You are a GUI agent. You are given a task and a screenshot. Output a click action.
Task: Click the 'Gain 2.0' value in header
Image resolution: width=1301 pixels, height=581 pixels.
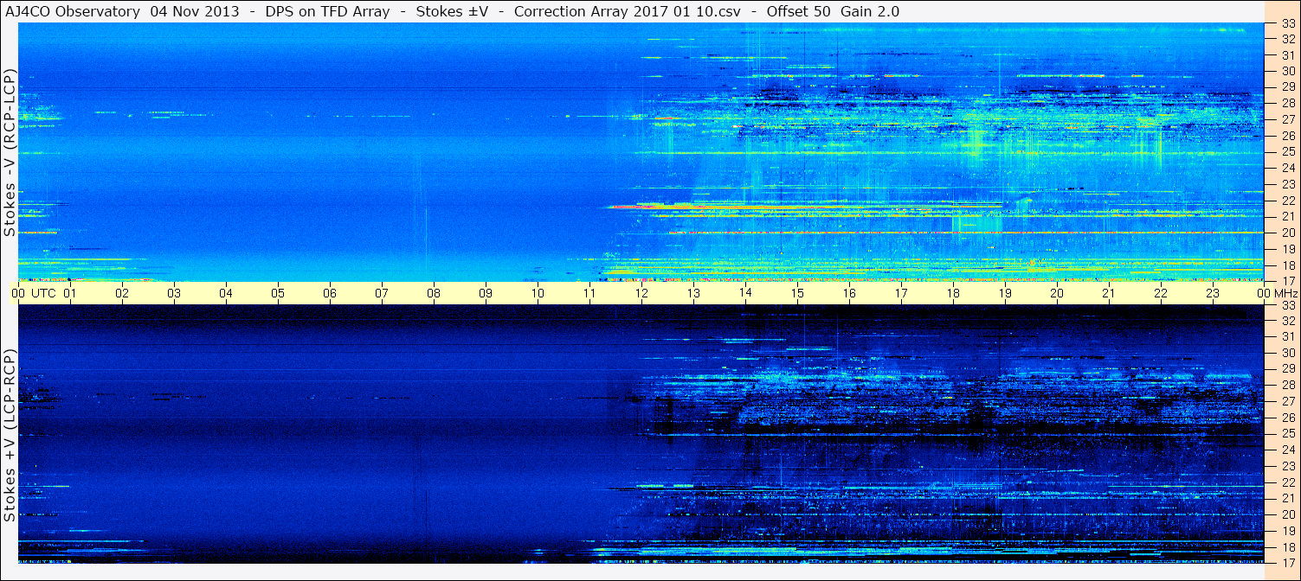point(870,11)
